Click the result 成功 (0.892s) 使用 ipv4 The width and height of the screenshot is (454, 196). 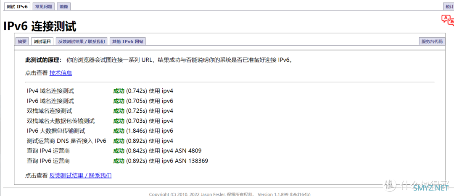pos(143,141)
